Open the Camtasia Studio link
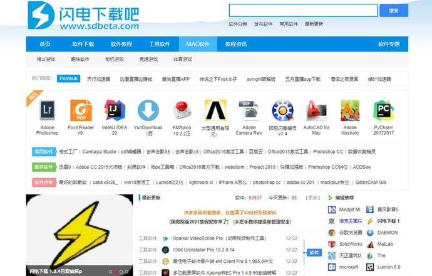This screenshot has width=432, height=276. point(99,152)
